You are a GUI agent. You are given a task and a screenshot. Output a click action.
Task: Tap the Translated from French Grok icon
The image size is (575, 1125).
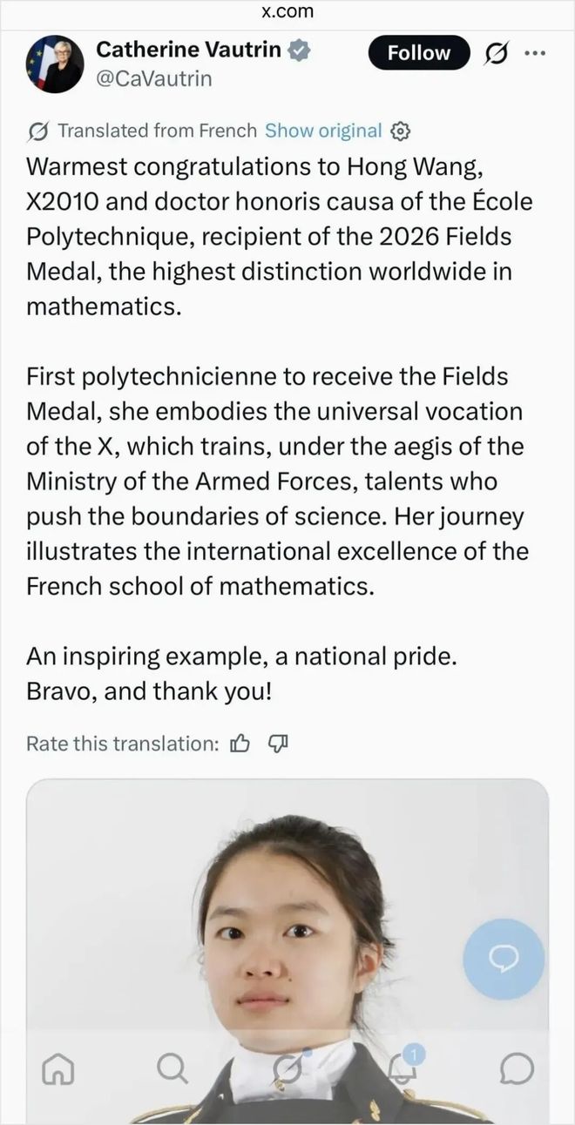(x=37, y=131)
